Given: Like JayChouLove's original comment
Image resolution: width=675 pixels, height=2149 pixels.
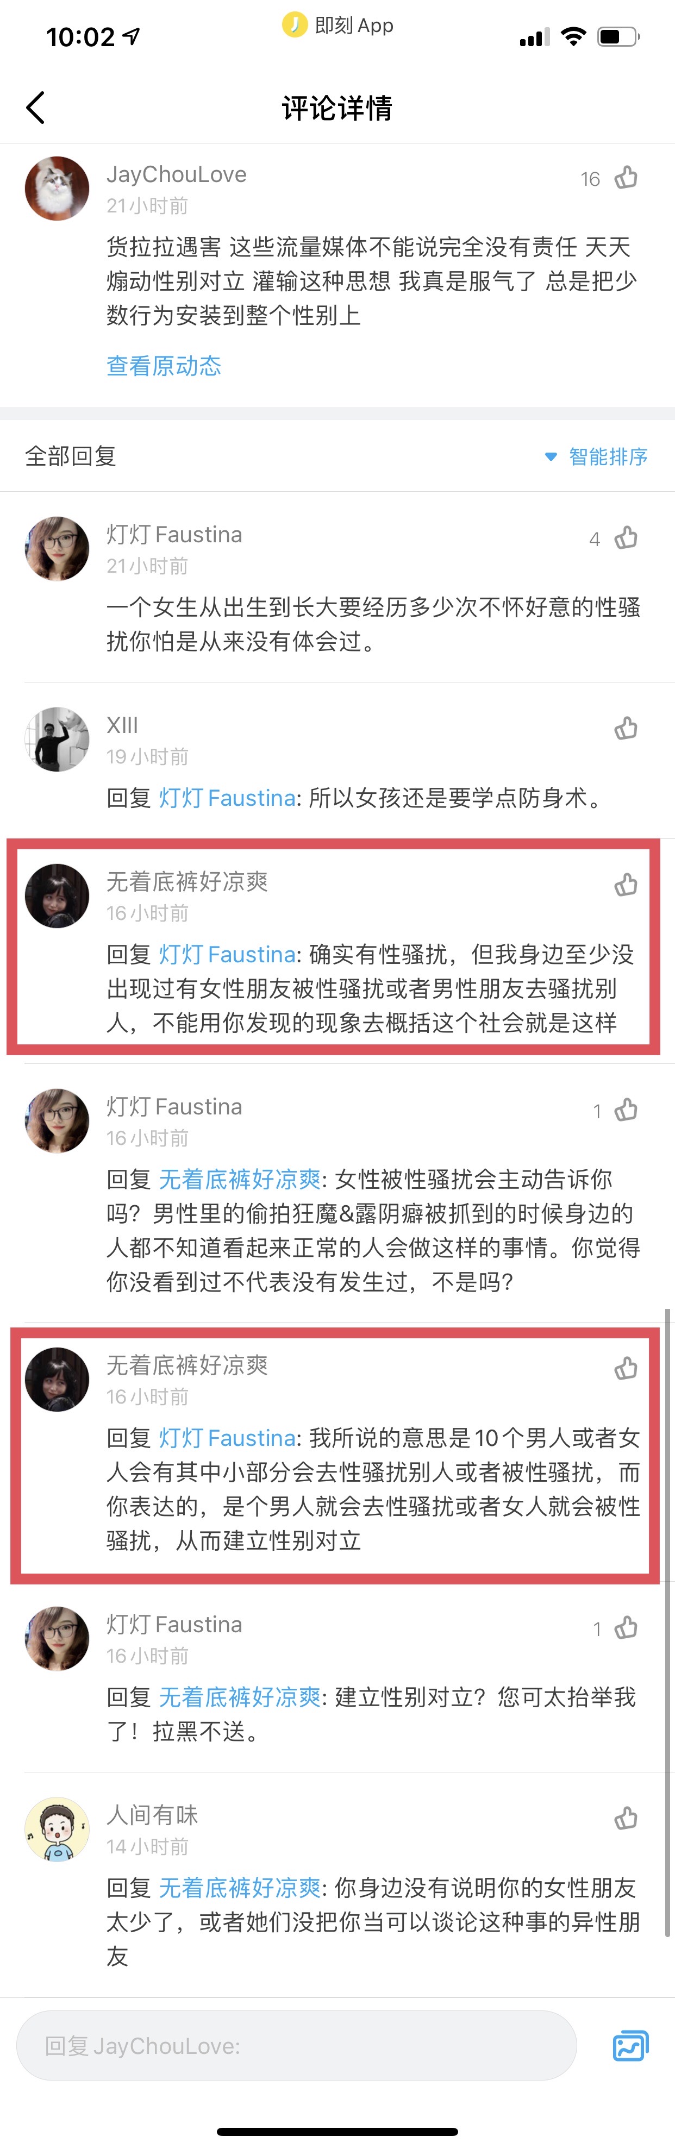Looking at the screenshot, I should tap(626, 178).
